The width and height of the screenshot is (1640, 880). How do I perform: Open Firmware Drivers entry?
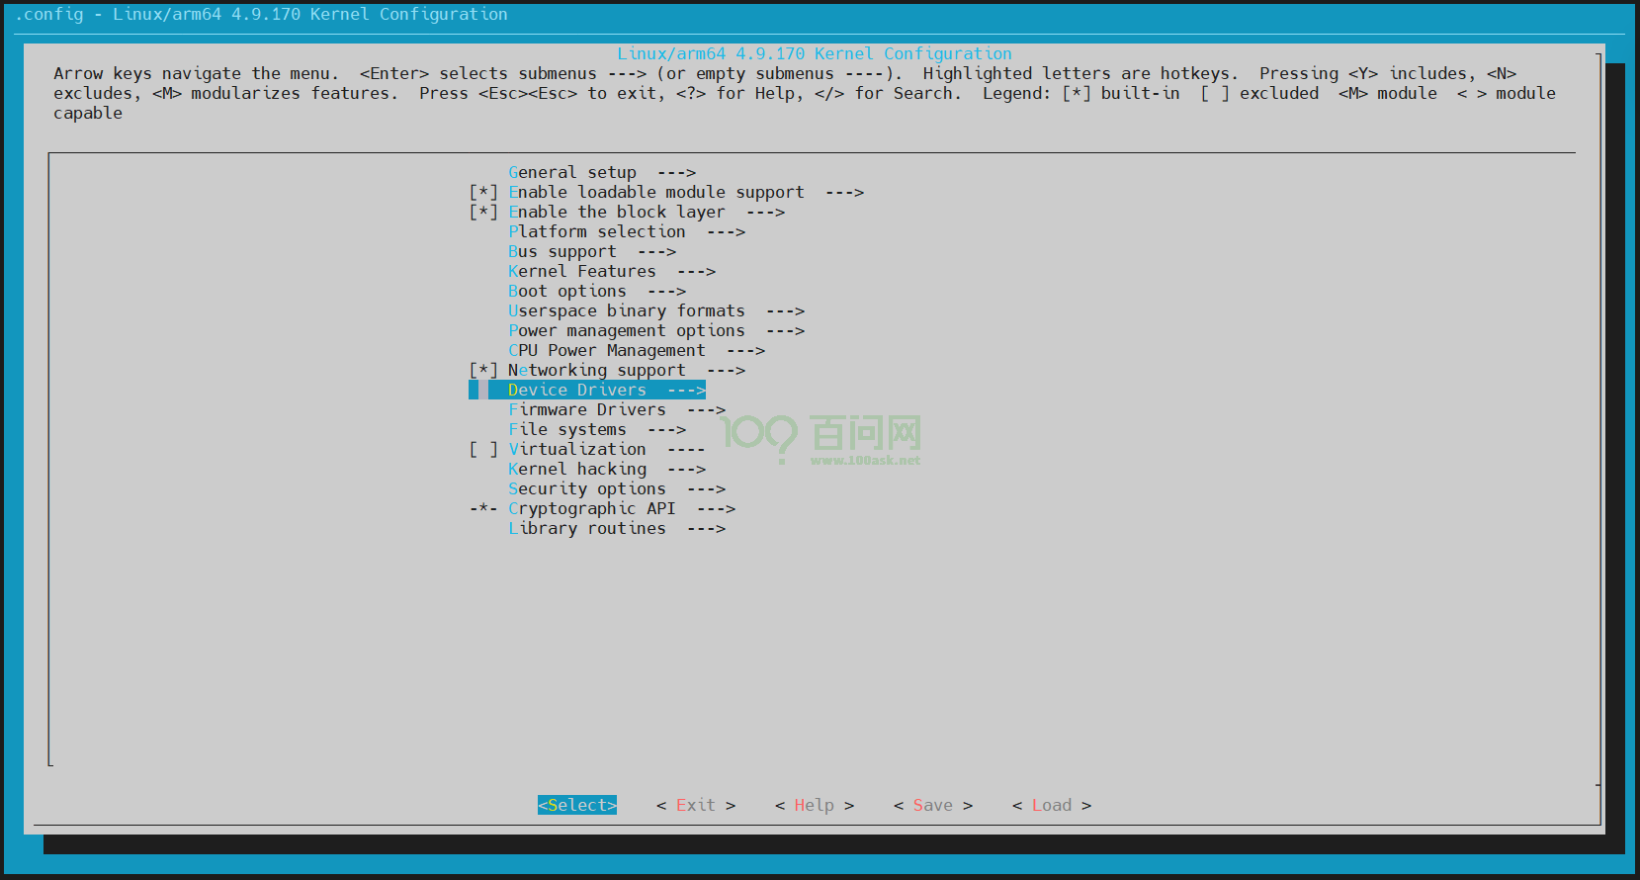click(x=586, y=410)
